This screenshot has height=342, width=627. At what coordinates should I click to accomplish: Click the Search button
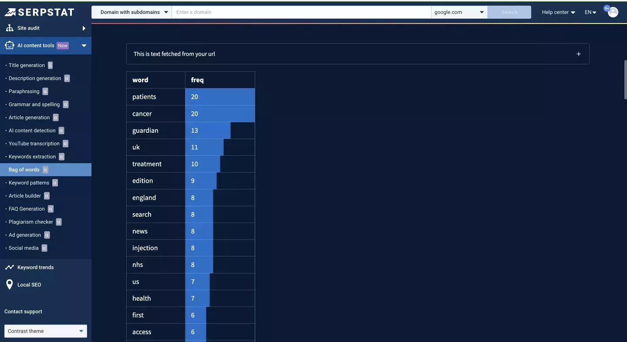509,12
